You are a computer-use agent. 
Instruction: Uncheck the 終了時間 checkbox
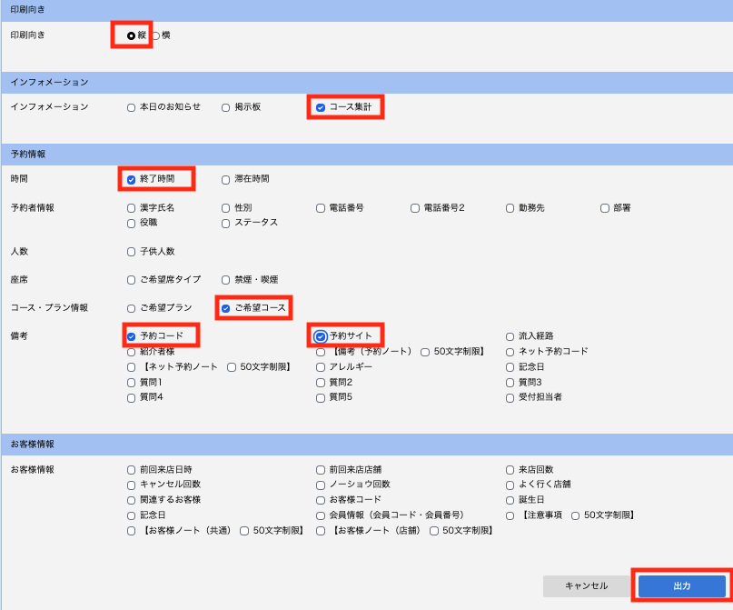pos(131,180)
